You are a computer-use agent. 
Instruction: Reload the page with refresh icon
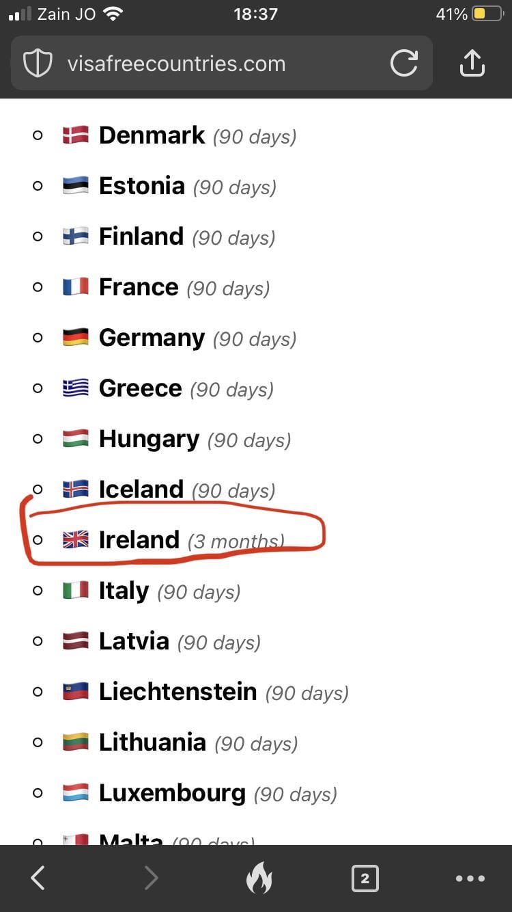[x=403, y=64]
